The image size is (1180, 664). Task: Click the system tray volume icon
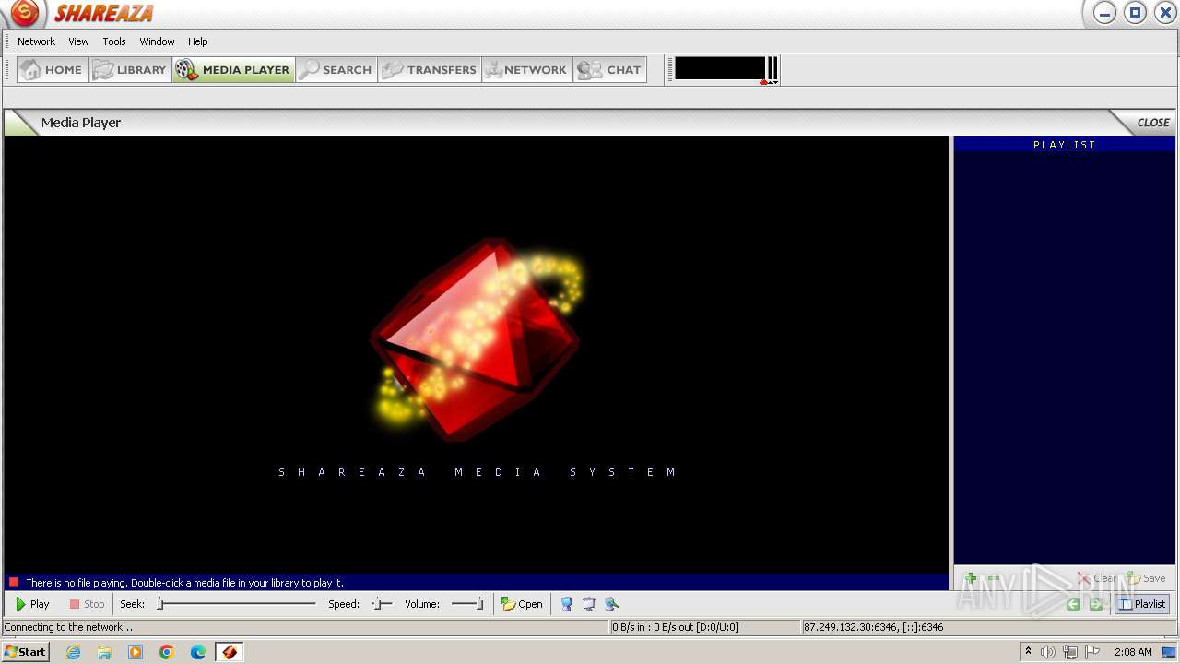1047,652
